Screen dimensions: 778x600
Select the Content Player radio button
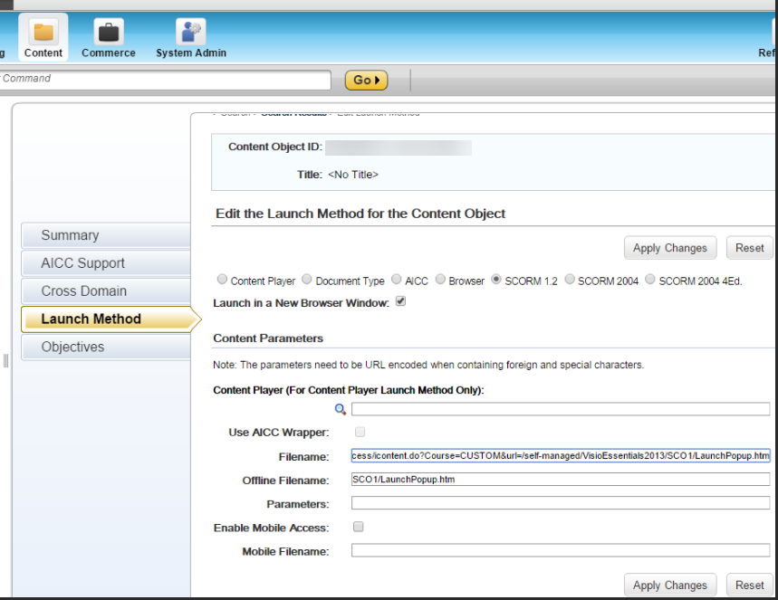click(222, 280)
